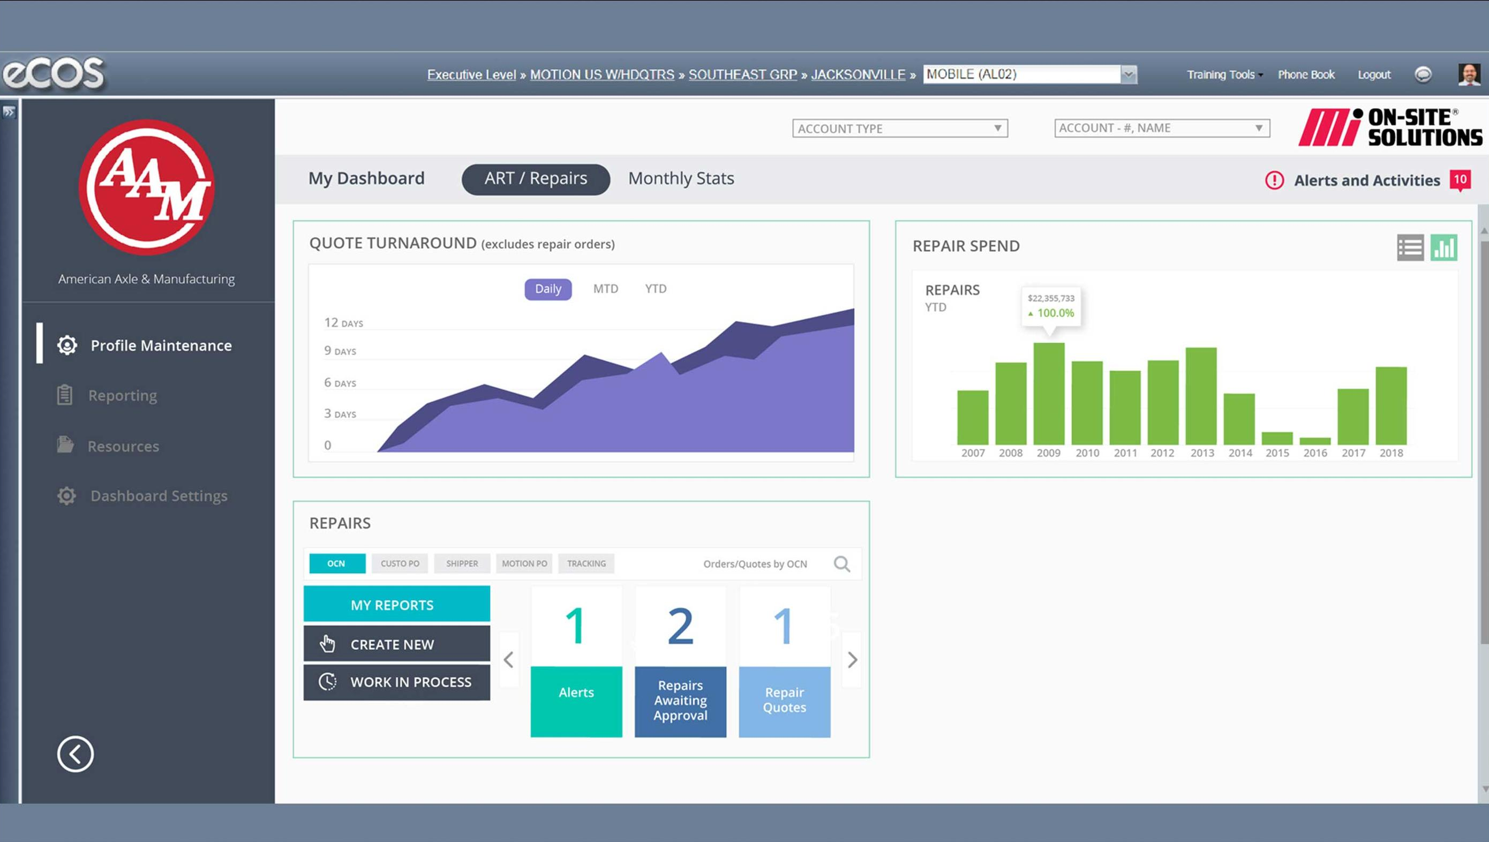1489x842 pixels.
Task: Click the circular back arrow in sidebar
Action: point(75,754)
